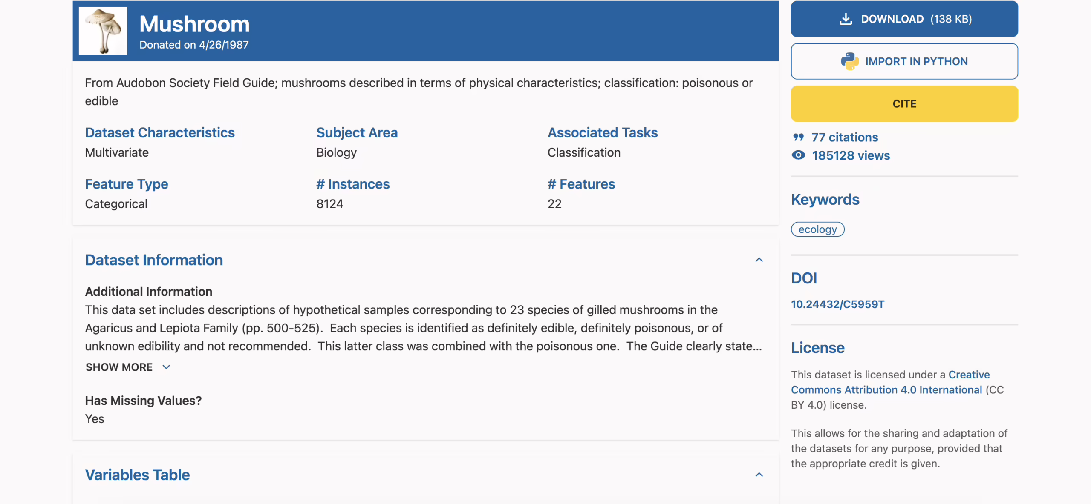Click the yellow CITE button

[904, 103]
